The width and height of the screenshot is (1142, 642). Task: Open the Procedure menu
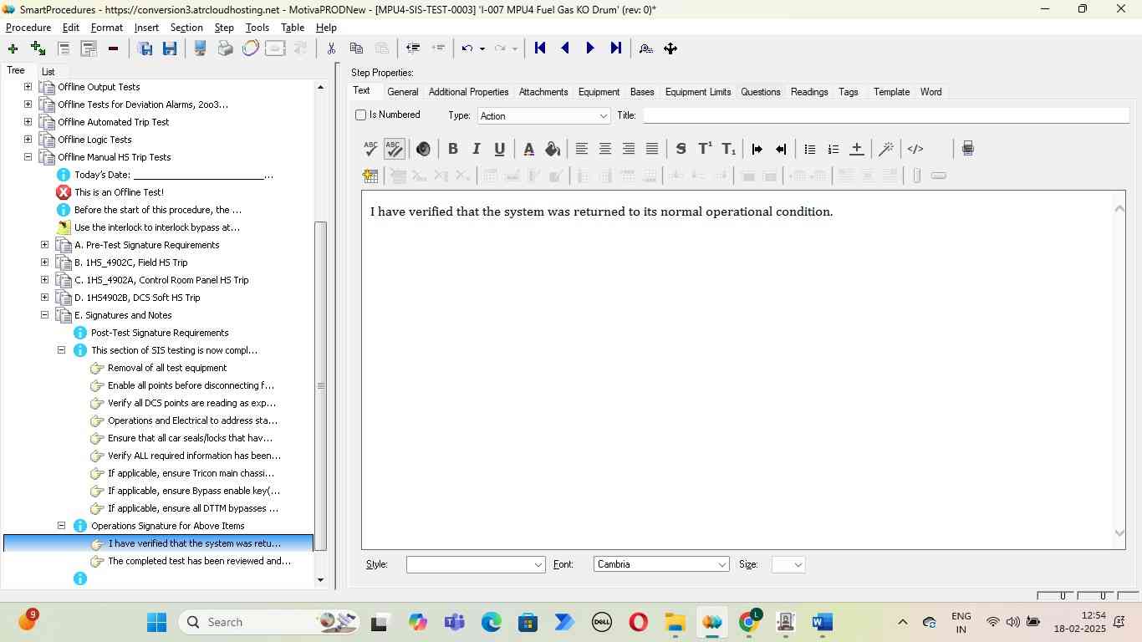coord(28,28)
